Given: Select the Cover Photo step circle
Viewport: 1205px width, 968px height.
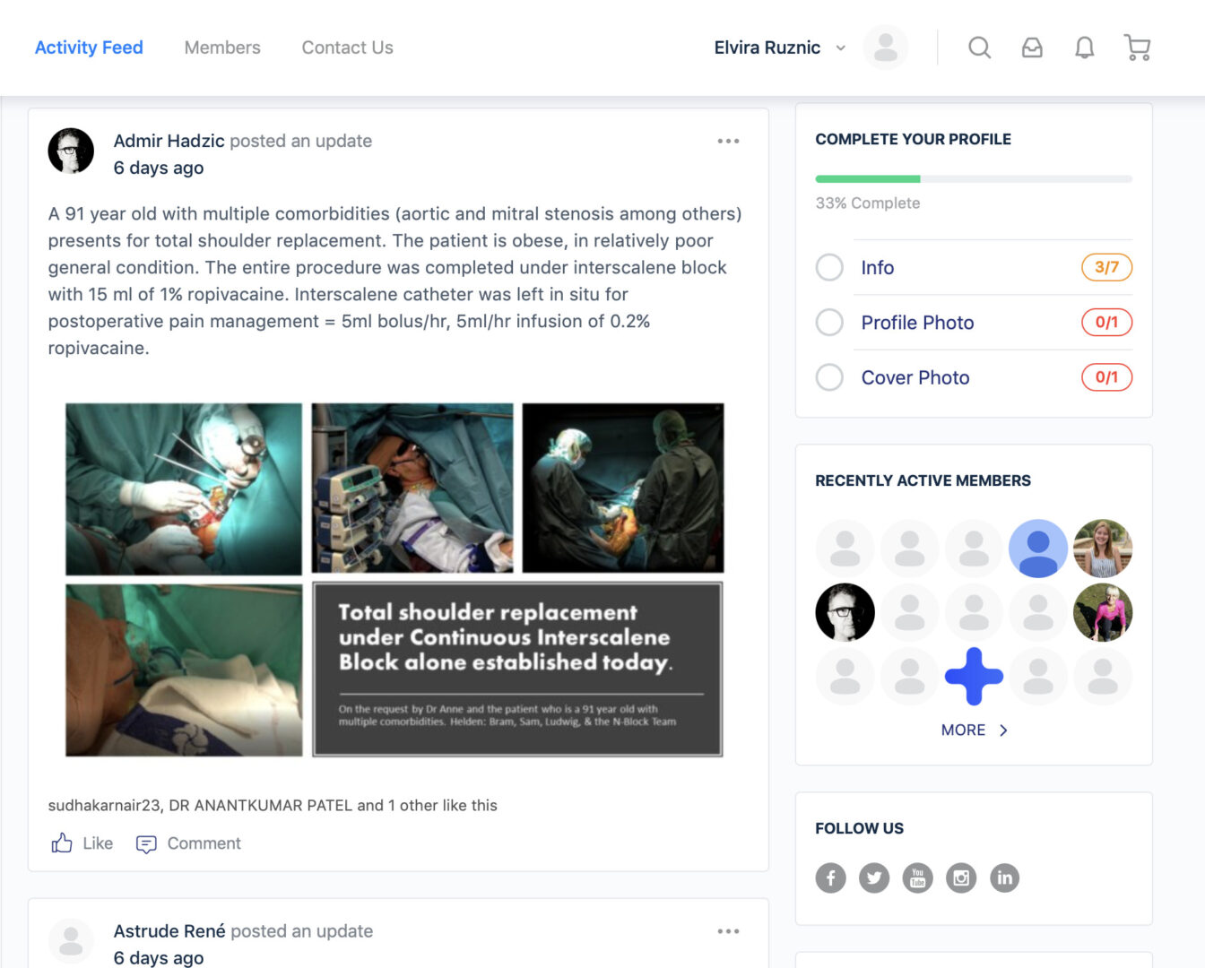Looking at the screenshot, I should click(x=829, y=377).
